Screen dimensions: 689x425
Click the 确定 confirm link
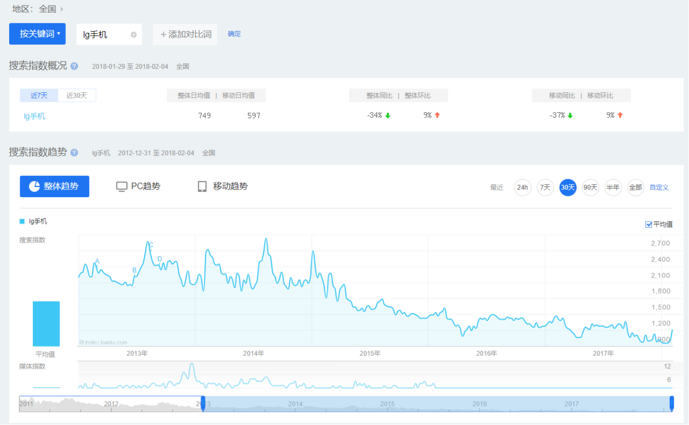coord(234,34)
